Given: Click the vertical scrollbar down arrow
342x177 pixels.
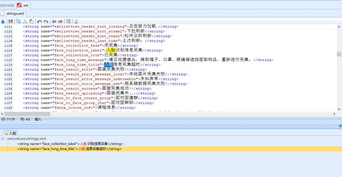Looking at the screenshot, I should coord(339,109).
